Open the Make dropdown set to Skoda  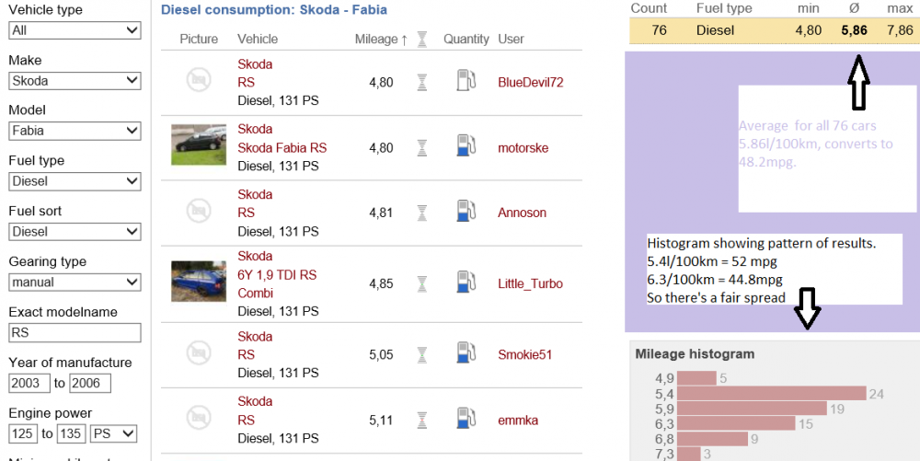click(x=75, y=80)
